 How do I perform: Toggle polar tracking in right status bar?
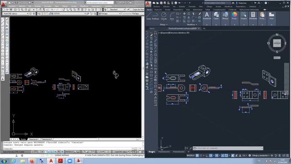click(x=211, y=155)
